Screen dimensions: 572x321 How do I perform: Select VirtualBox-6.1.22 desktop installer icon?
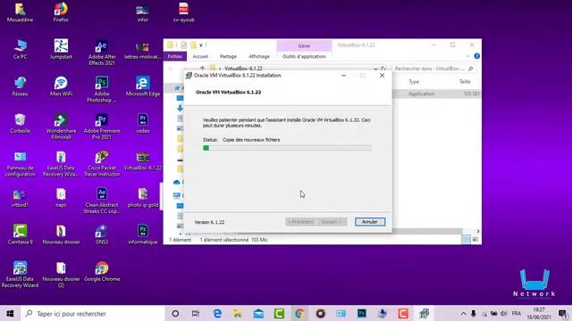click(x=143, y=160)
